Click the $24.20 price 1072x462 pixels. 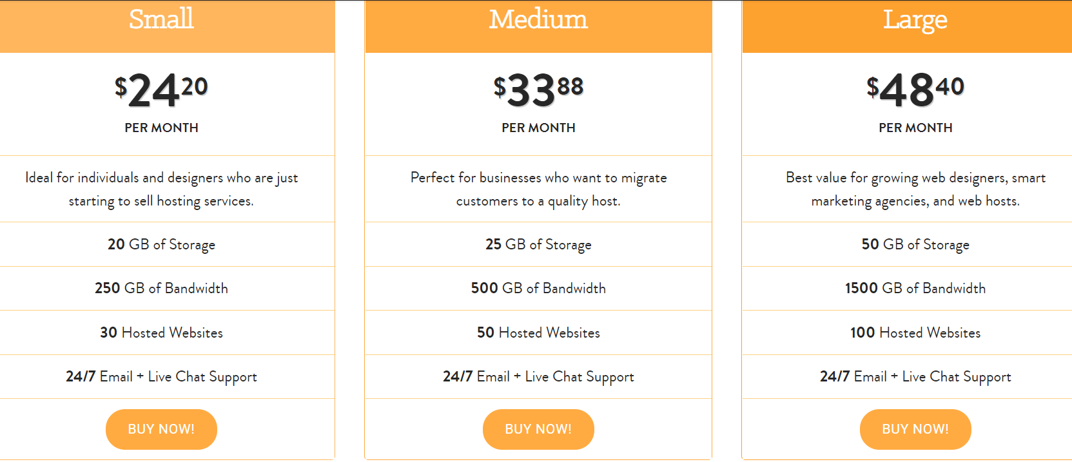tap(161, 90)
